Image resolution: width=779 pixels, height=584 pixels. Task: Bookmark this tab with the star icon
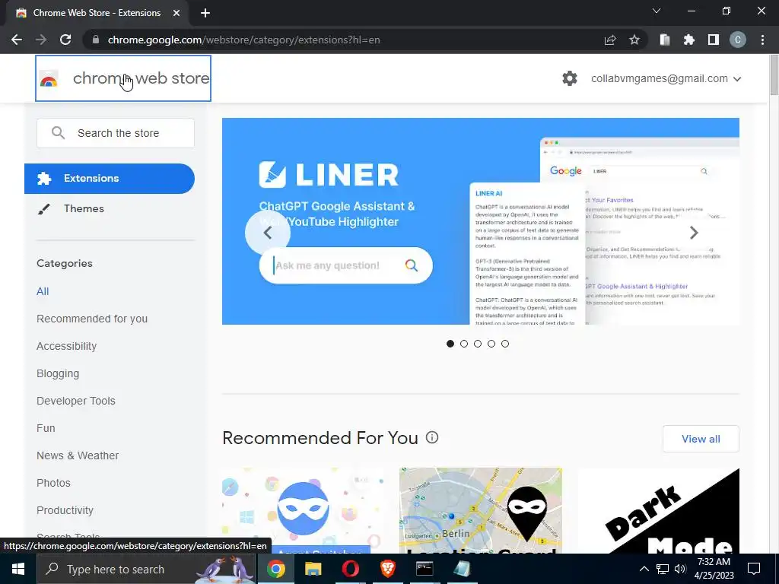click(634, 40)
